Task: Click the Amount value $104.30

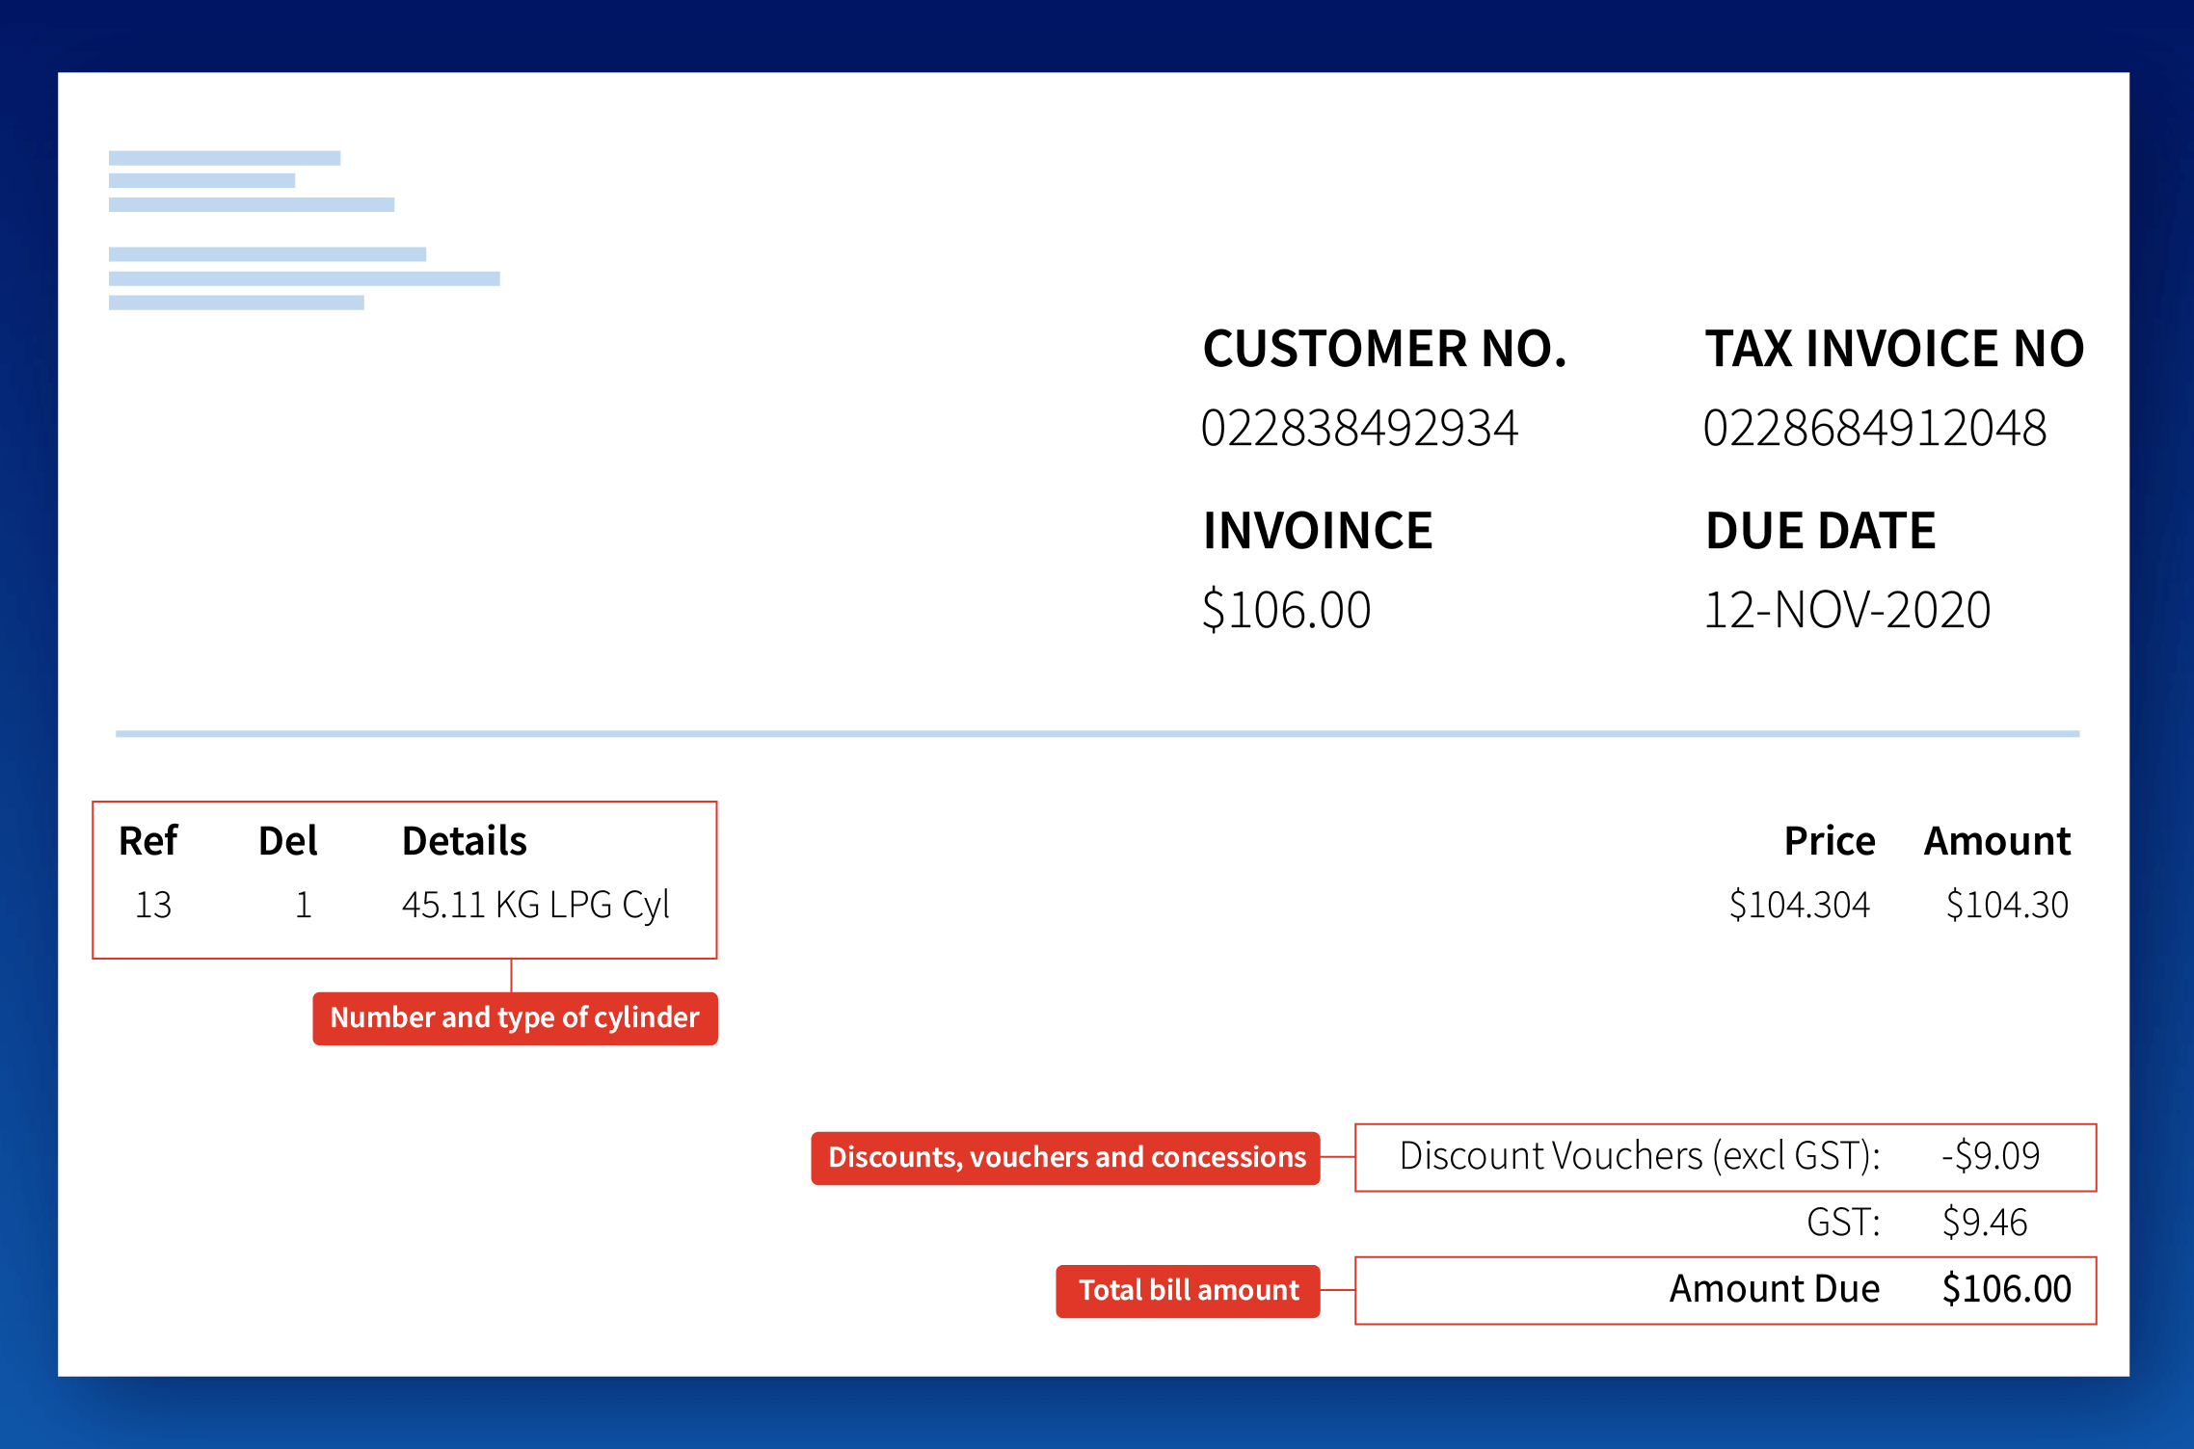Action: tap(2007, 905)
